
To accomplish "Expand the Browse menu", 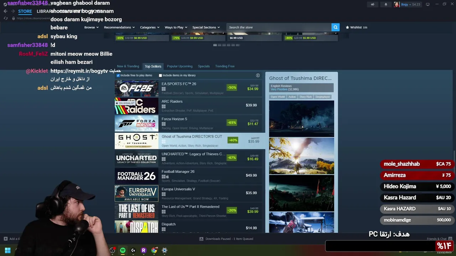I will [91, 27].
